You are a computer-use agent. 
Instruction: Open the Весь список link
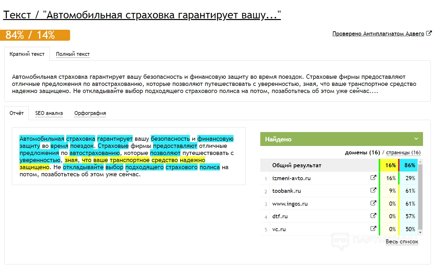pyautogui.click(x=402, y=242)
